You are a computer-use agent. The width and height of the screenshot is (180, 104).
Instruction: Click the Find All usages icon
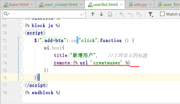click(x=110, y=14)
